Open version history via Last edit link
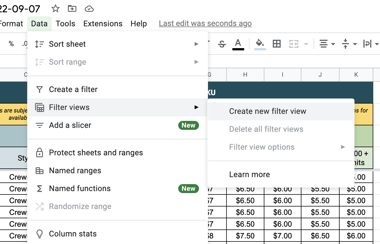The image size is (380, 244). (x=205, y=23)
